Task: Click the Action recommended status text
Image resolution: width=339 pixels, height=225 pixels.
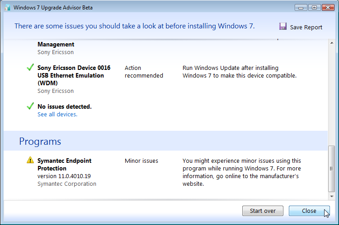Action: coord(144,72)
